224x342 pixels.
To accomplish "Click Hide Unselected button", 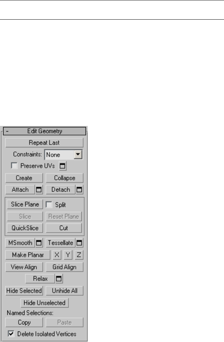I will [x=44, y=303].
